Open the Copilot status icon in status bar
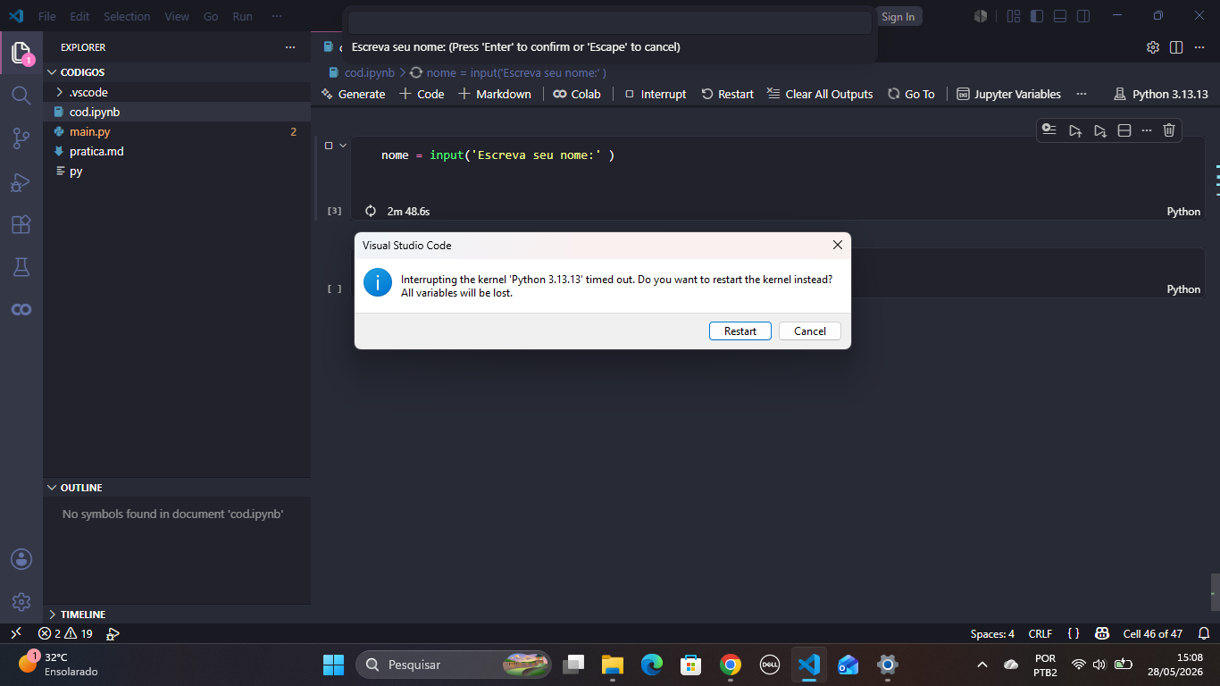This screenshot has height=686, width=1220. (1102, 633)
